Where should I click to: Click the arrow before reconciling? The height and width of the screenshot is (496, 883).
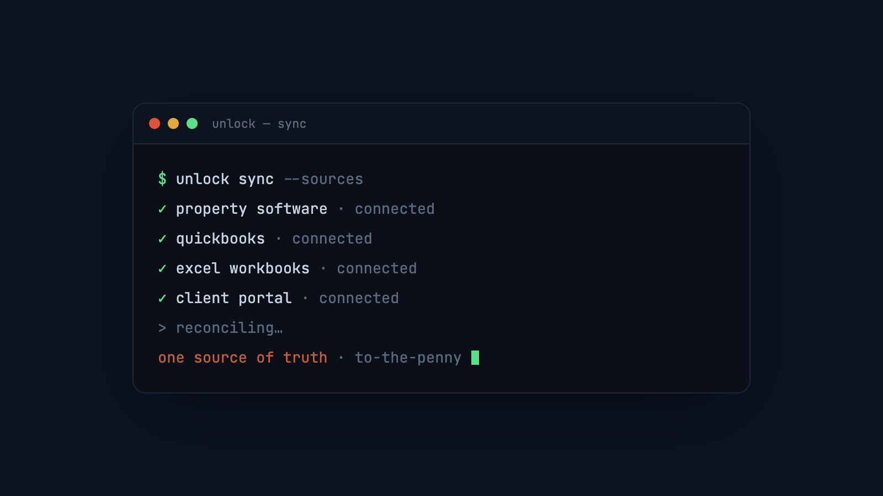pyautogui.click(x=162, y=328)
